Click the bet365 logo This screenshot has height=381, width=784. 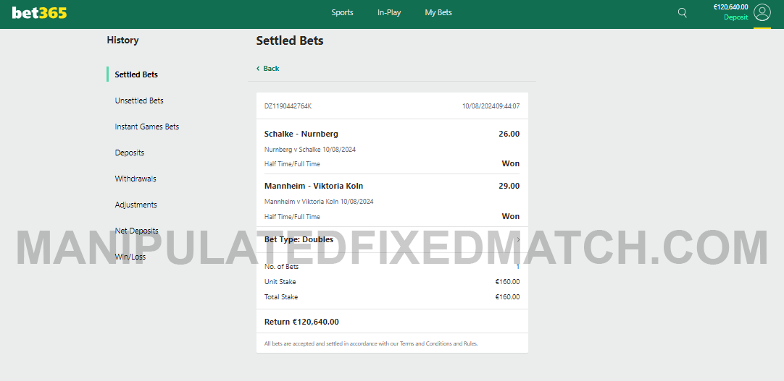click(x=40, y=13)
